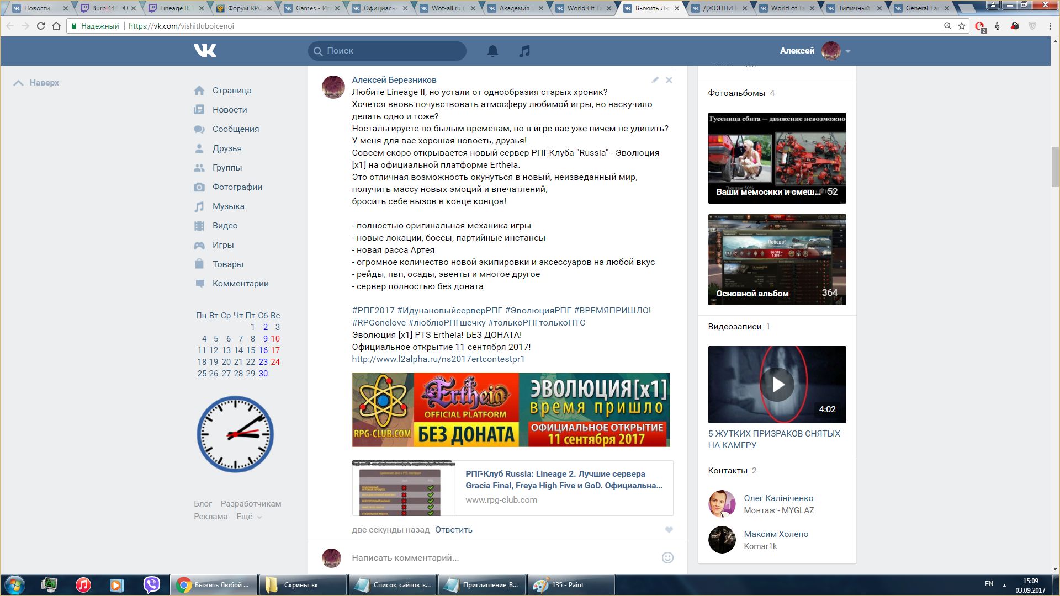Click in the Поиск search field
The height and width of the screenshot is (596, 1060).
387,51
